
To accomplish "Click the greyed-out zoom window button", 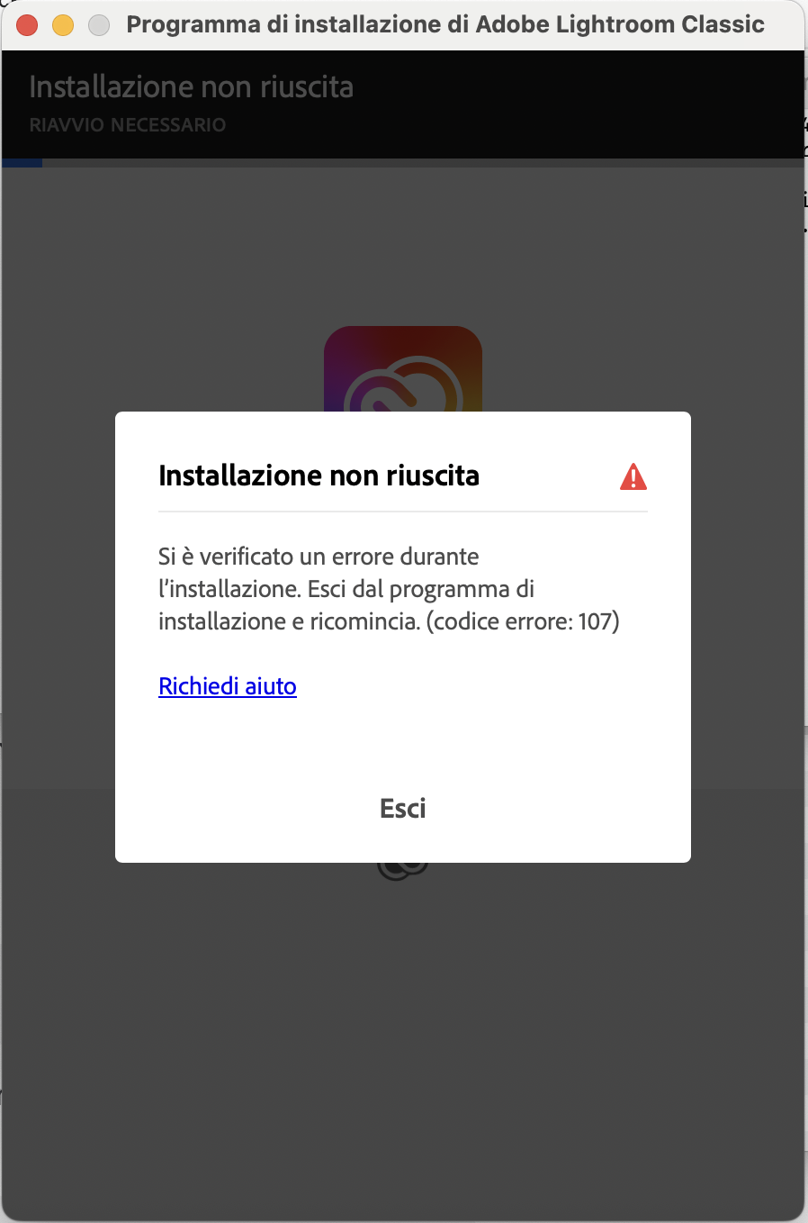I will click(x=99, y=25).
